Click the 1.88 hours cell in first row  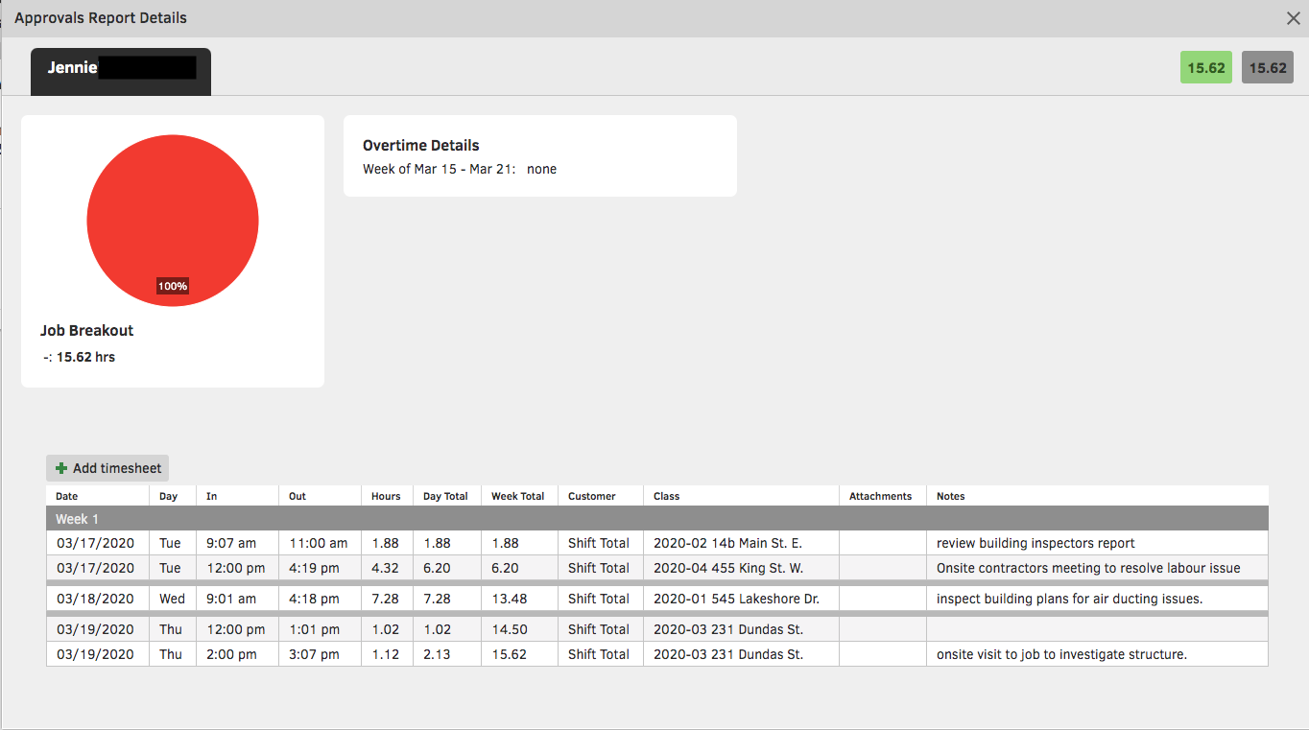pyautogui.click(x=387, y=543)
